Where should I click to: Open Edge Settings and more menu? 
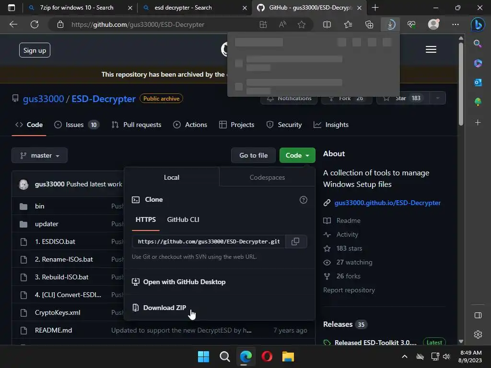(456, 24)
